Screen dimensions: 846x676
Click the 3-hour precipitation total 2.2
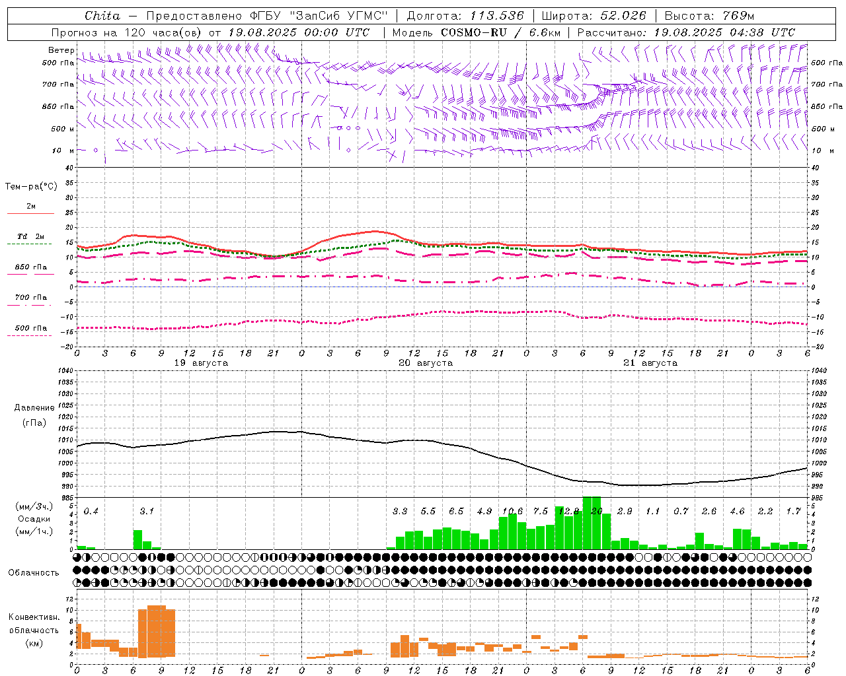pyautogui.click(x=765, y=512)
